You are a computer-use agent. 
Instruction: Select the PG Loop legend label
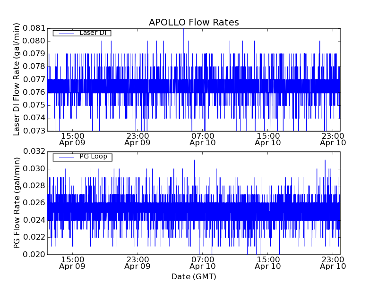point(93,157)
